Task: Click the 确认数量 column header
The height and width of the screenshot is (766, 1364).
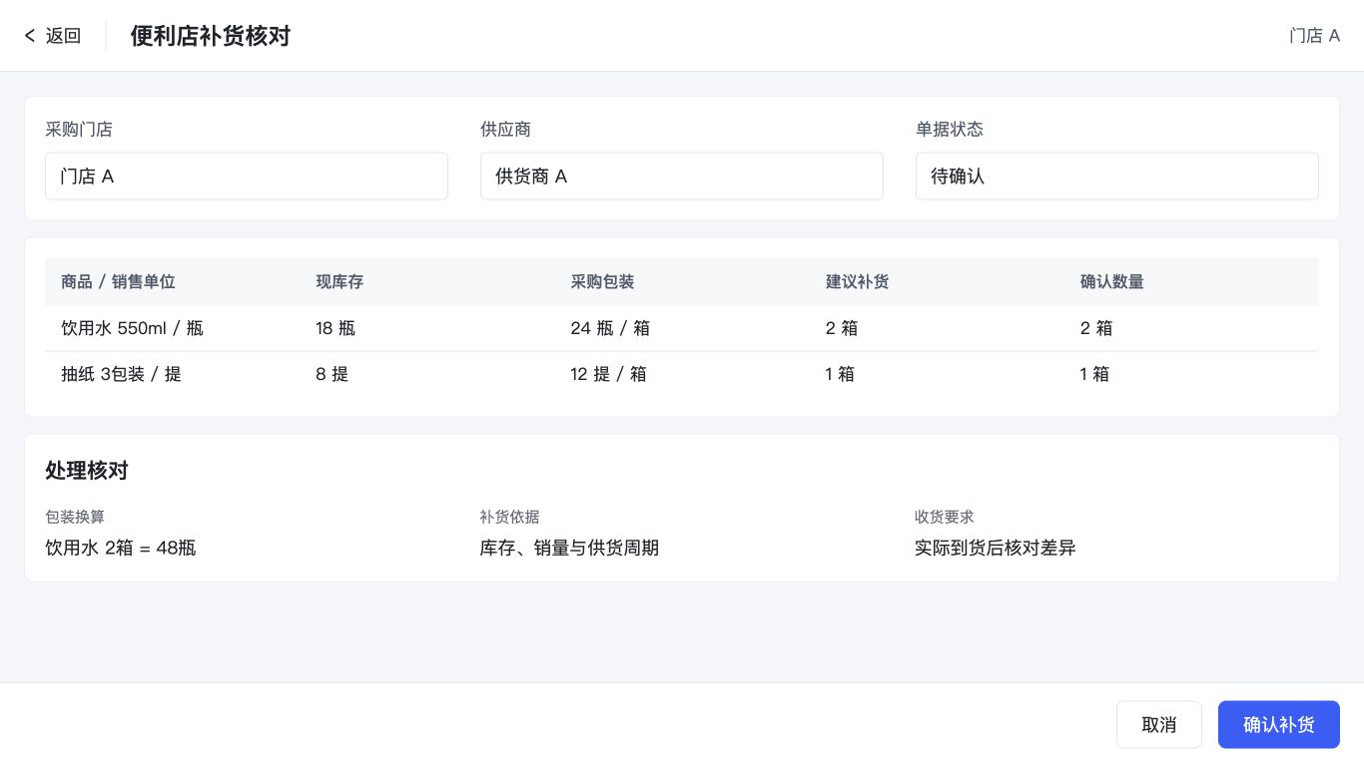Action: click(1111, 282)
